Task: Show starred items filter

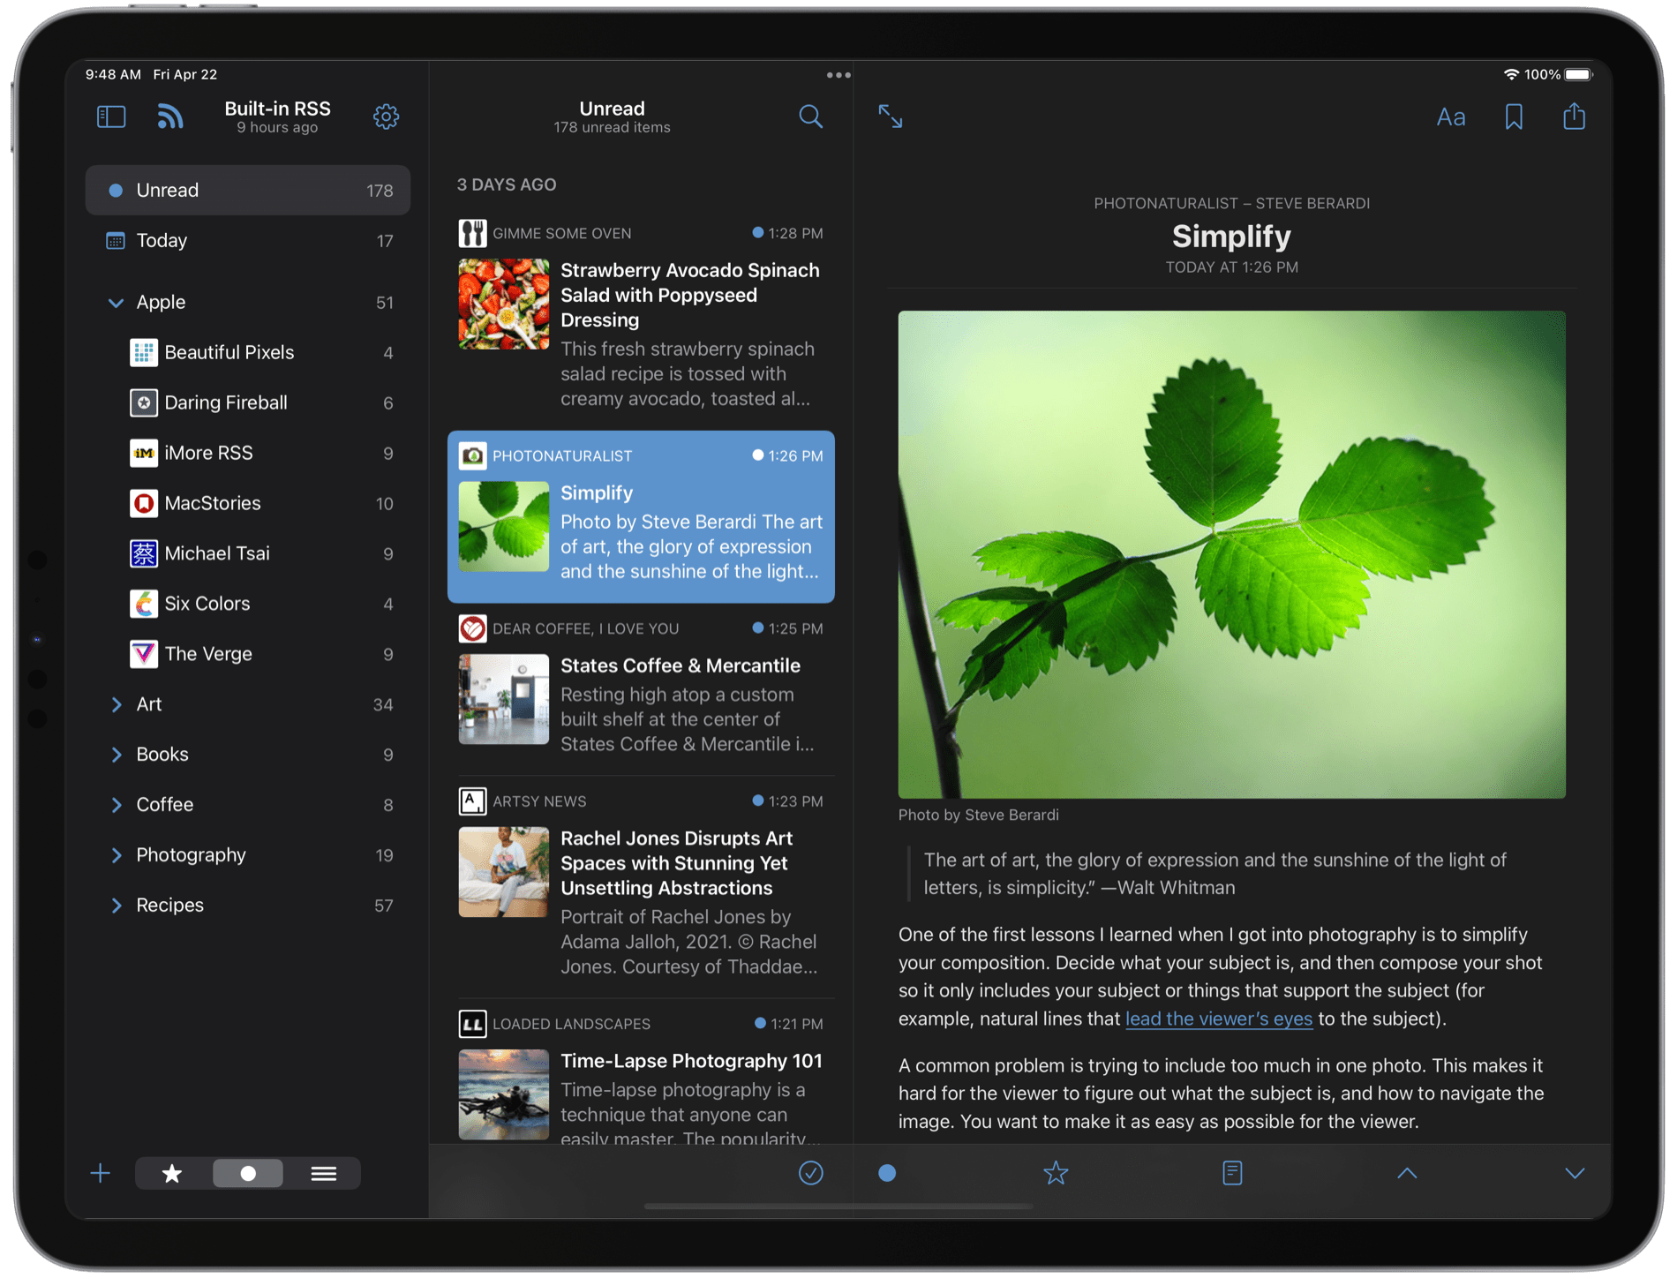Action: pyautogui.click(x=172, y=1173)
